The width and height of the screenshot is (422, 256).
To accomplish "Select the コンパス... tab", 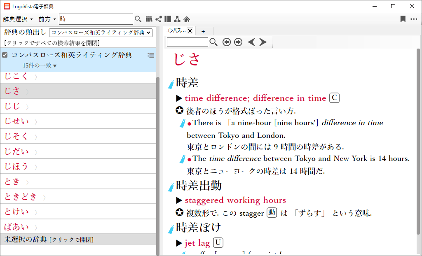I will [x=176, y=30].
